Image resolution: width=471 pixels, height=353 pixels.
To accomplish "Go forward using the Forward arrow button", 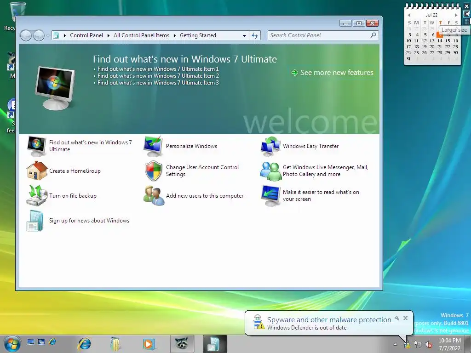I will (x=39, y=36).
